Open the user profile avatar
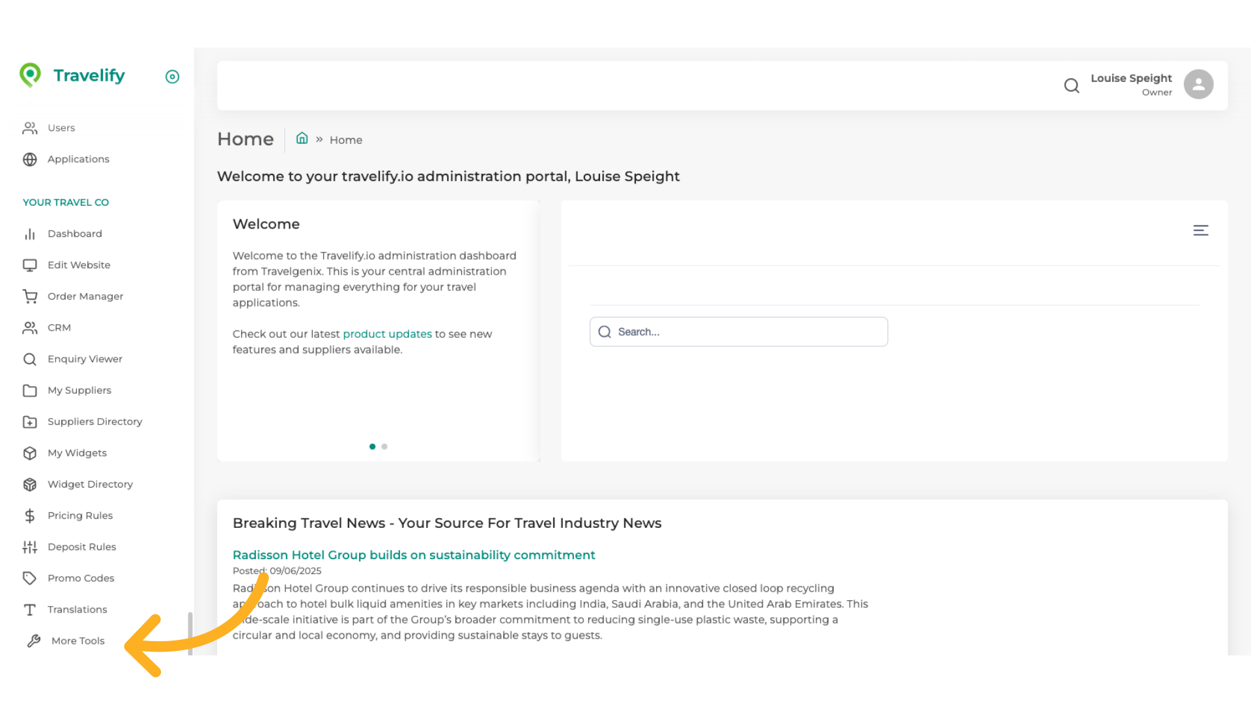The image size is (1251, 703). click(x=1198, y=85)
